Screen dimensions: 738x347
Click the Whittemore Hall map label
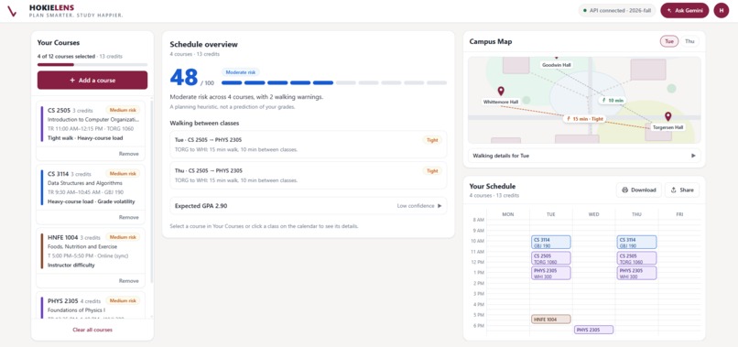coord(501,102)
